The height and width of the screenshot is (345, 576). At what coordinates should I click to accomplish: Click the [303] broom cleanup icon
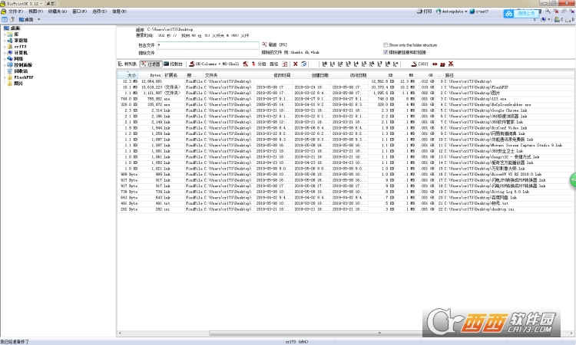tap(414, 64)
